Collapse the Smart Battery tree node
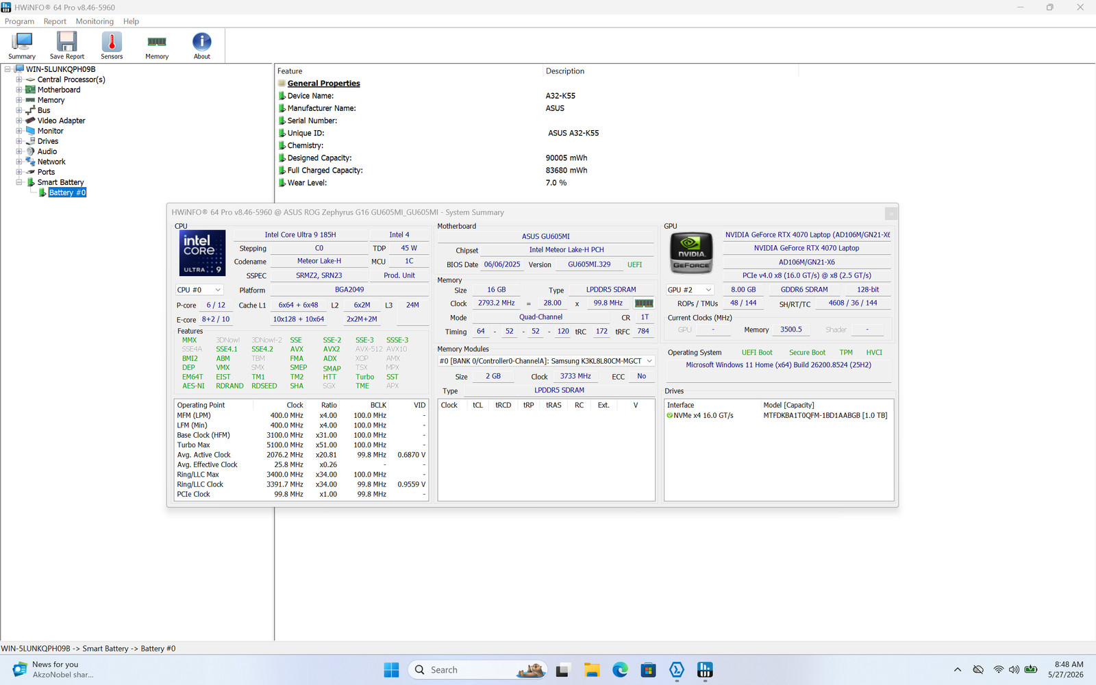 pos(19,182)
